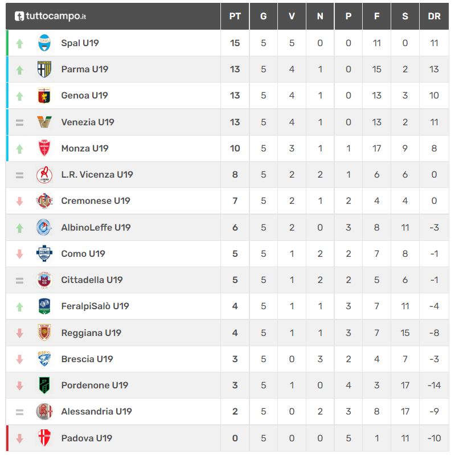The height and width of the screenshot is (455, 455).
Task: Click the red down arrow beside Reggiana U19
Action: pyautogui.click(x=20, y=333)
